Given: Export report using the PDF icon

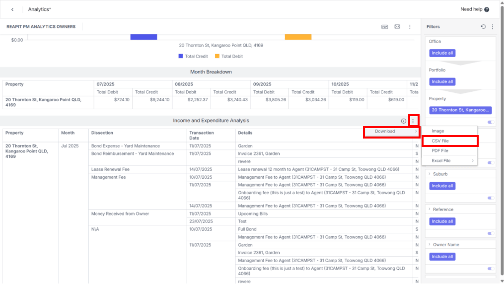Looking at the screenshot, I should pos(384,27).
